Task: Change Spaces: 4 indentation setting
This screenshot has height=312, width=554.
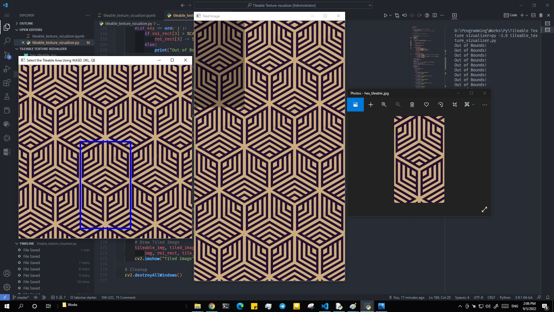Action: [x=462, y=297]
